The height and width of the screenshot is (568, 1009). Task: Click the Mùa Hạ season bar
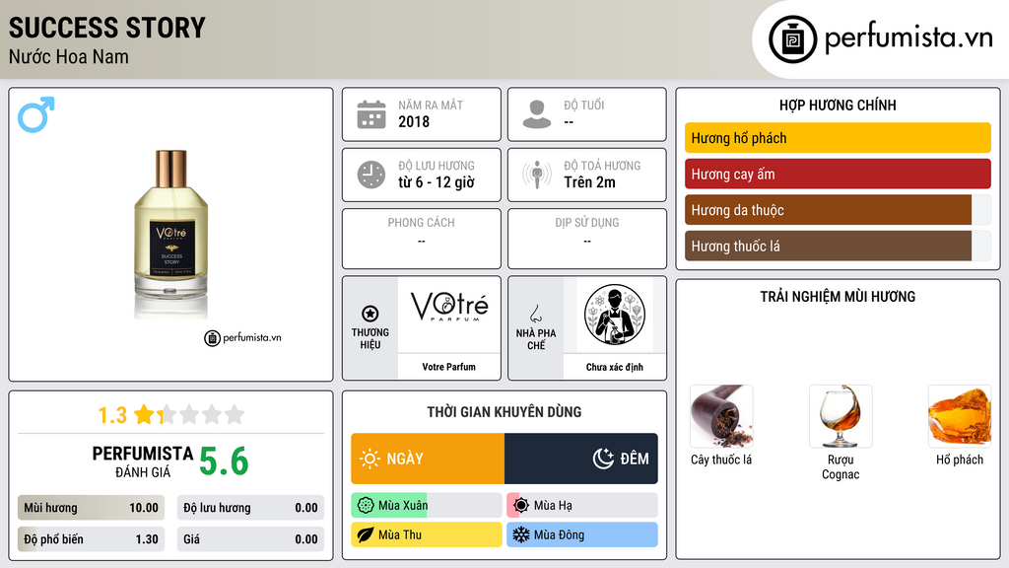582,506
